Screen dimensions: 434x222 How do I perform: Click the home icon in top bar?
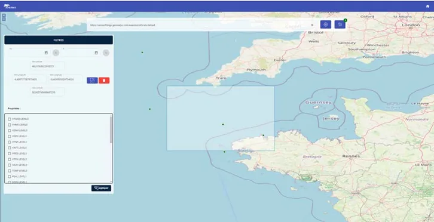pyautogui.click(x=427, y=7)
